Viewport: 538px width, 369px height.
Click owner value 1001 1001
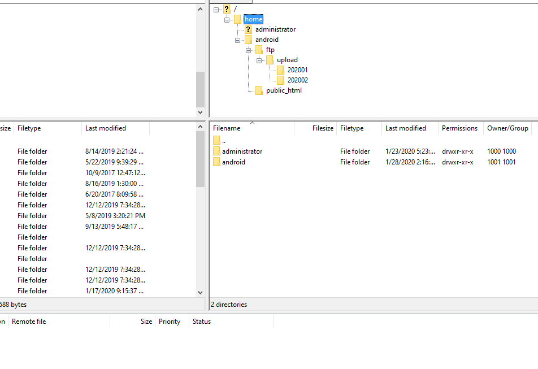coord(501,162)
